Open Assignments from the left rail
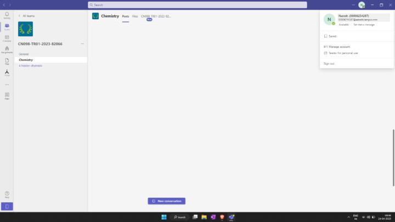Image resolution: width=395 pixels, height=222 pixels. (x=7, y=49)
